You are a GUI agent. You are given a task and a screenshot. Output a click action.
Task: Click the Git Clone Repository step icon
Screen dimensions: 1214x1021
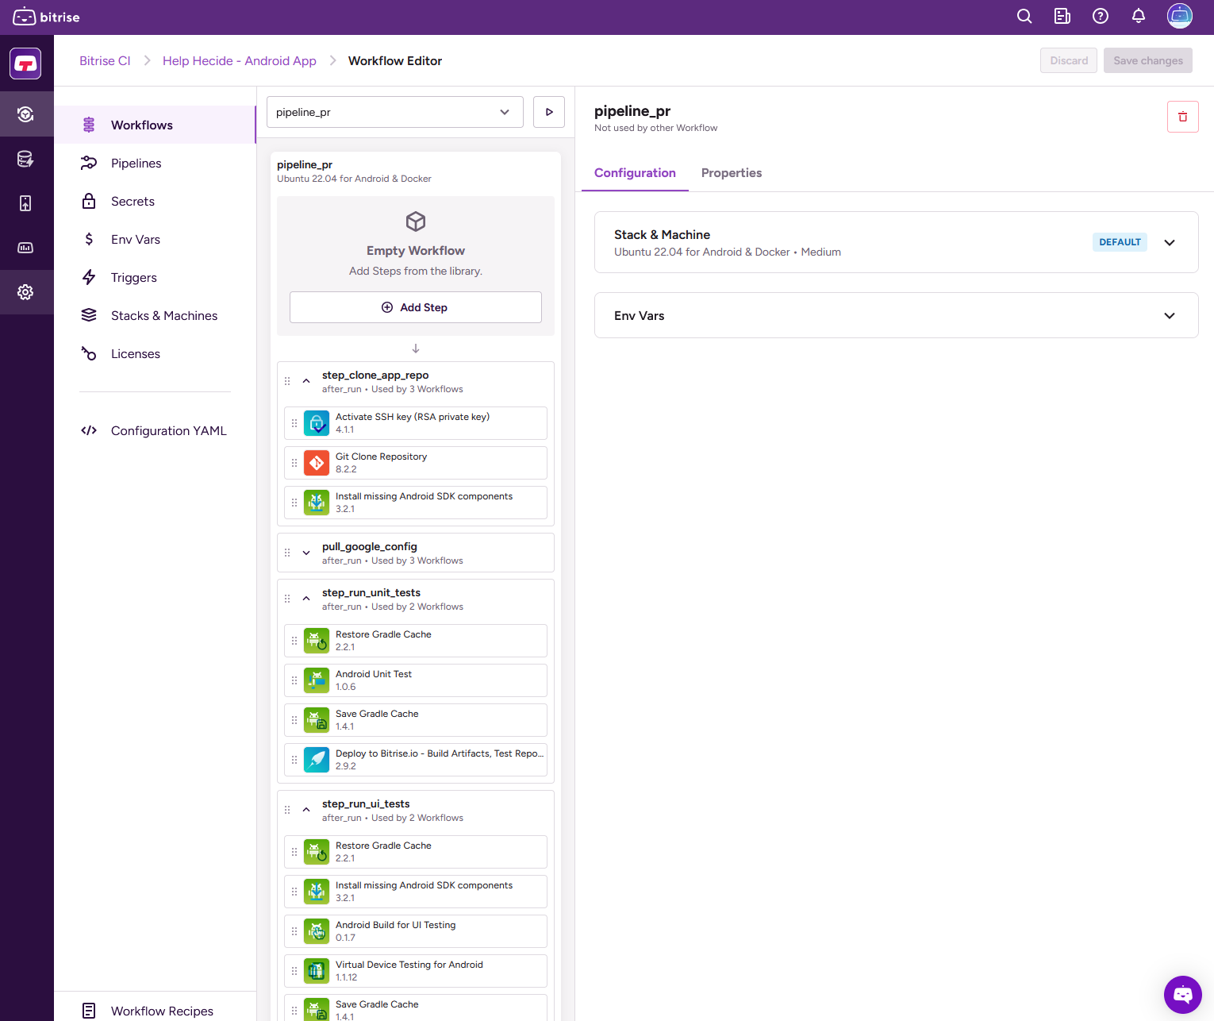pos(317,463)
